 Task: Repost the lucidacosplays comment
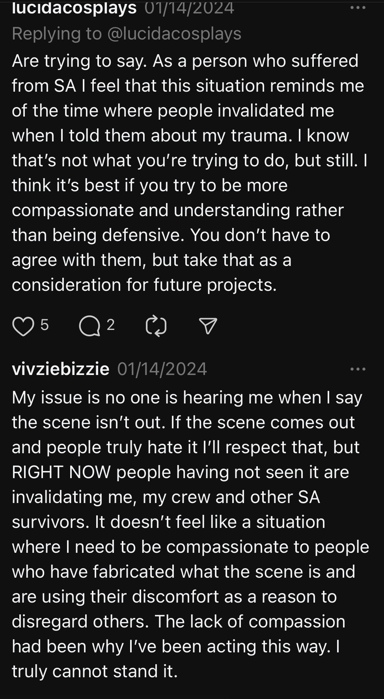tap(156, 326)
